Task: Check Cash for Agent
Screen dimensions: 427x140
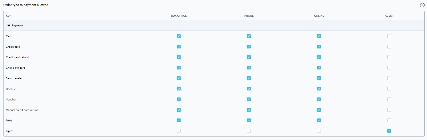Action: [389, 36]
